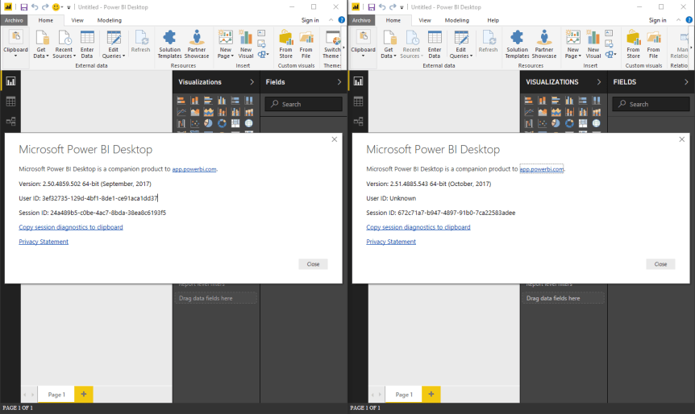Open Partner Showcase in left window
This screenshot has width=695, height=414.
197,44
